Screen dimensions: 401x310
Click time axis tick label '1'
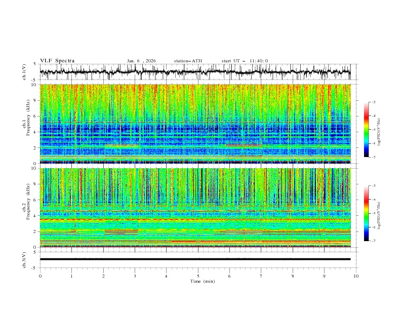pos(71,276)
